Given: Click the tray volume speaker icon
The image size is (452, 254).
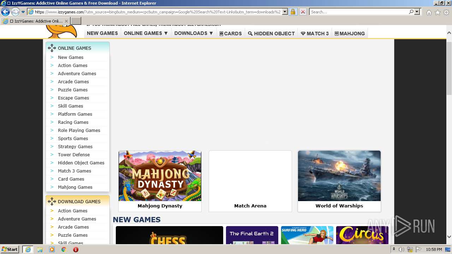Looking at the screenshot, I should pos(402,249).
